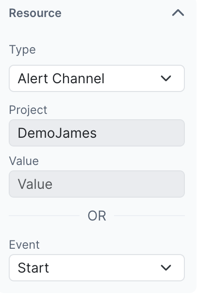This screenshot has width=197, height=294.
Task: Select the 'Alert Channel' text in Type box
Action: pyautogui.click(x=61, y=78)
